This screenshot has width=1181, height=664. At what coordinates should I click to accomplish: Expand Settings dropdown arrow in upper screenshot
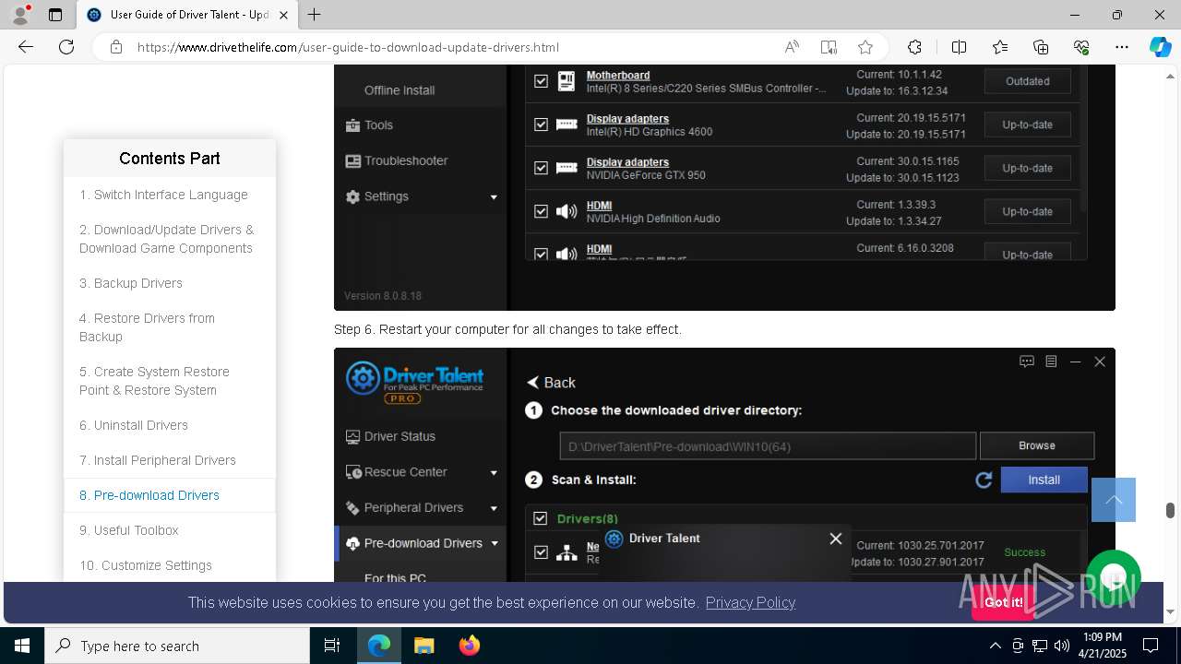[x=494, y=196]
